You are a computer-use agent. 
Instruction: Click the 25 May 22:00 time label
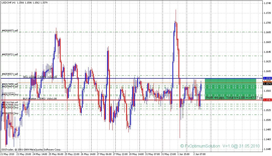[x=72, y=154]
